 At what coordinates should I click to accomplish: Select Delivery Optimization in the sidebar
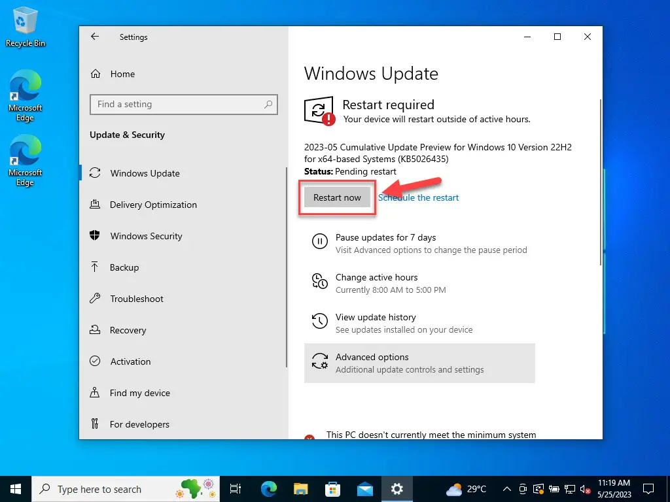(183, 205)
